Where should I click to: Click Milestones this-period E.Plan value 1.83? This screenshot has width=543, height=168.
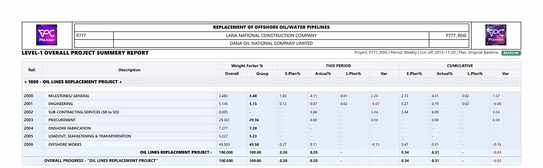[x=283, y=96]
